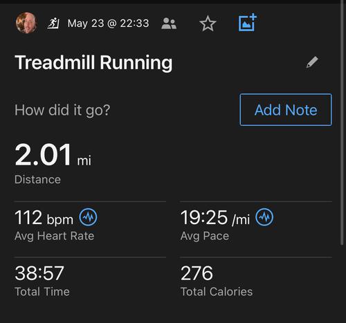This screenshot has height=323, width=346.
Task: Tap the 276 Total Calories value
Action: click(x=197, y=273)
